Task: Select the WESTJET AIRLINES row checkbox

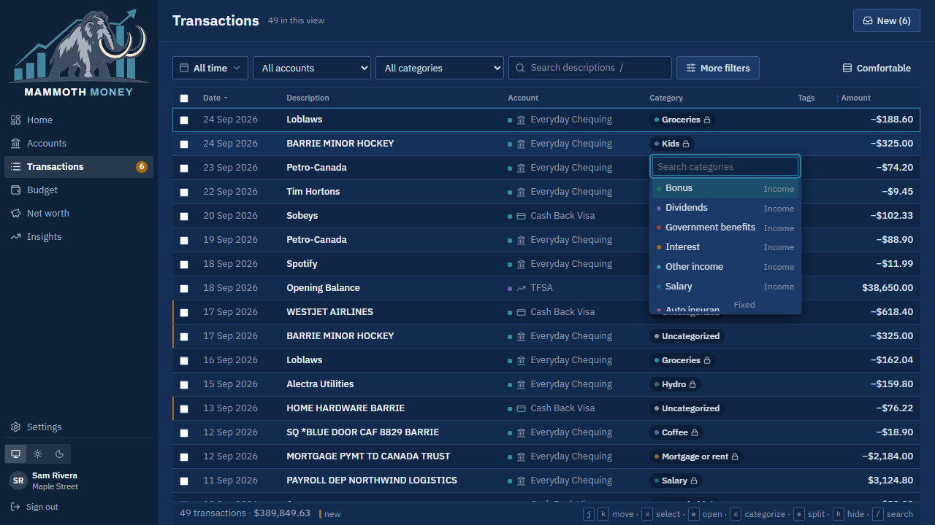Action: point(184,312)
